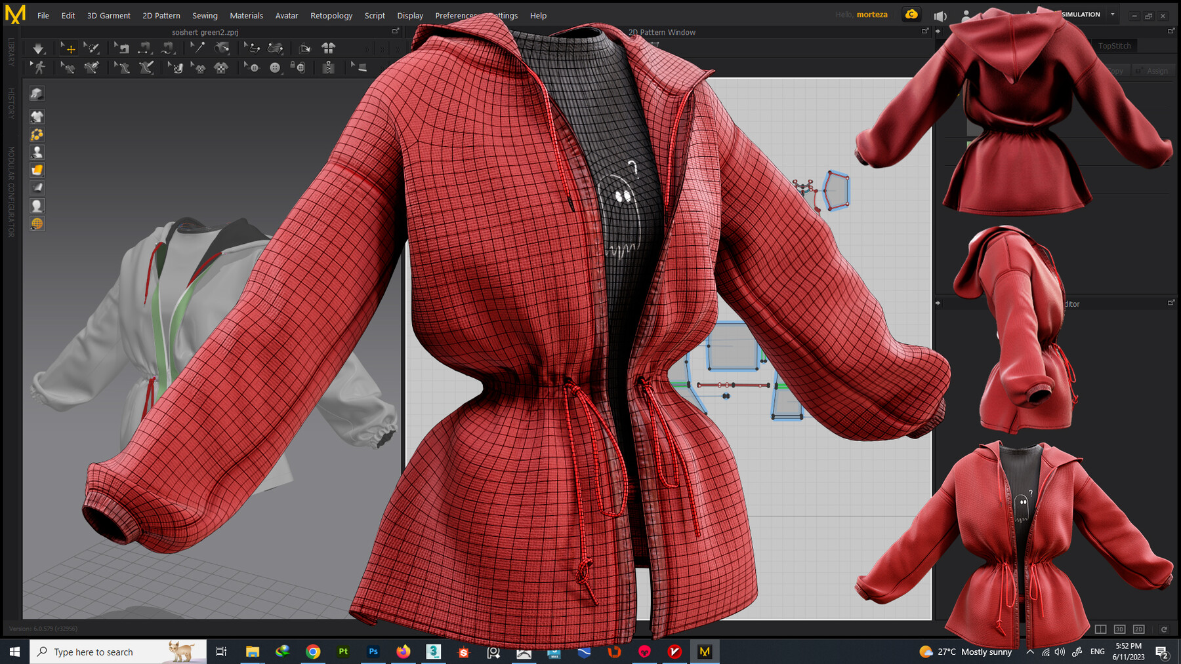Select the 3D Pen avatar drawing tool
This screenshot has height=664, width=1181.
[x=146, y=68]
